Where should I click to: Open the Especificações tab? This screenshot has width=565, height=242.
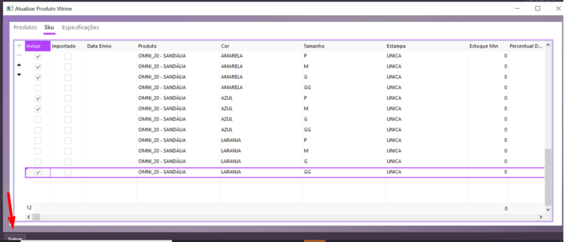pyautogui.click(x=80, y=28)
